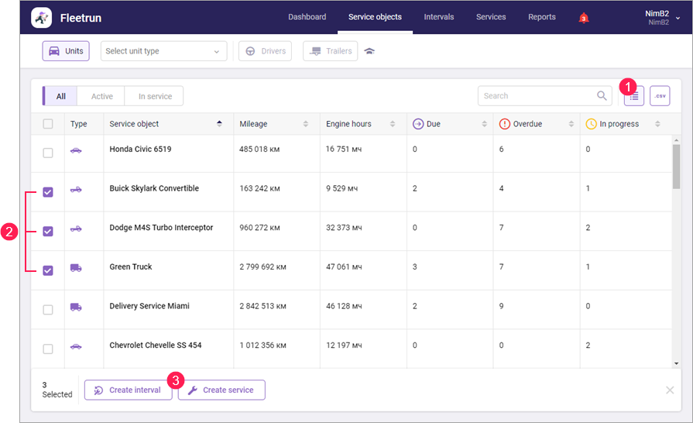Open the notifications bell
Image resolution: width=693 pixels, height=423 pixels.
(584, 18)
